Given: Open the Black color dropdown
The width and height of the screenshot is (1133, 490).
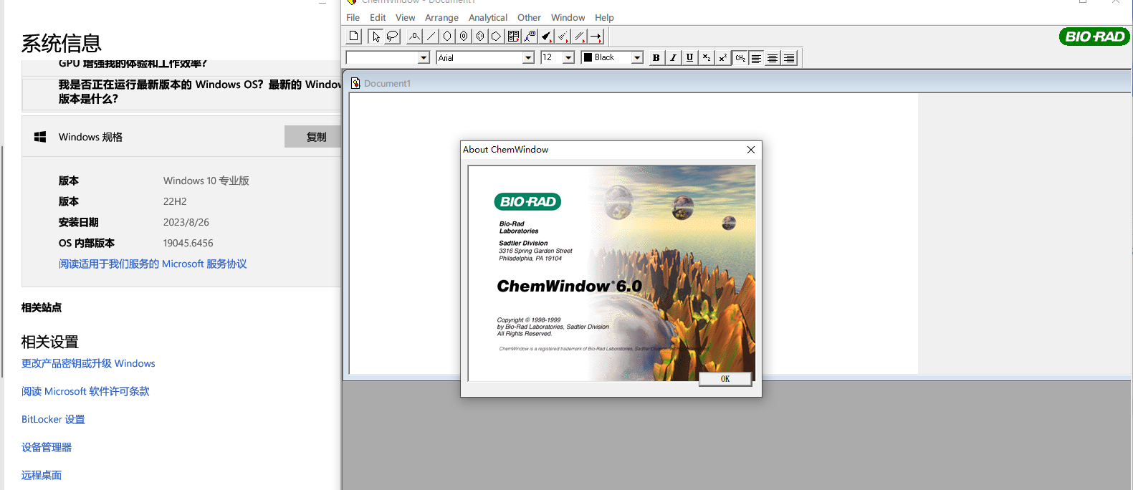Looking at the screenshot, I should pyautogui.click(x=637, y=58).
